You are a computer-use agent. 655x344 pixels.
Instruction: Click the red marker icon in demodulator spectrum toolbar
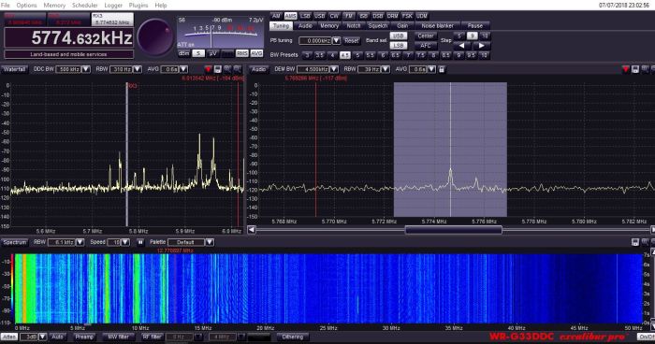tap(625, 69)
